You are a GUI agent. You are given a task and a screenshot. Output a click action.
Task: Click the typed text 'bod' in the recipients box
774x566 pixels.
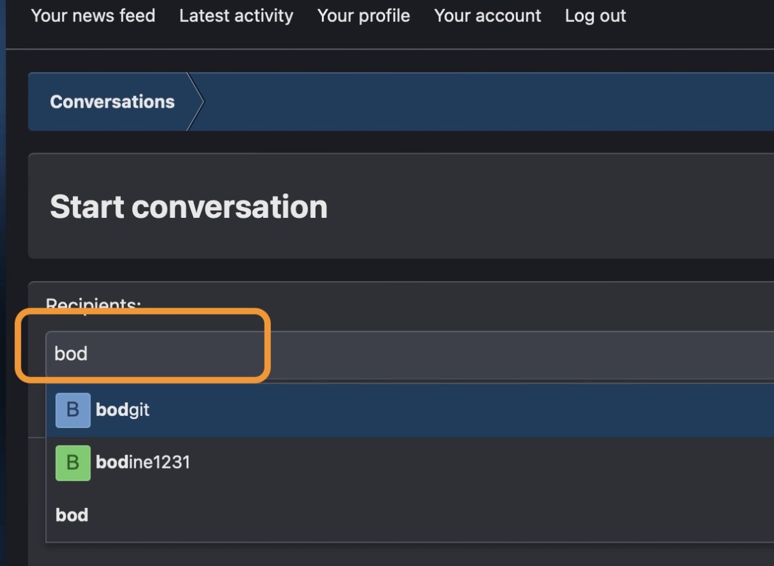click(x=71, y=353)
